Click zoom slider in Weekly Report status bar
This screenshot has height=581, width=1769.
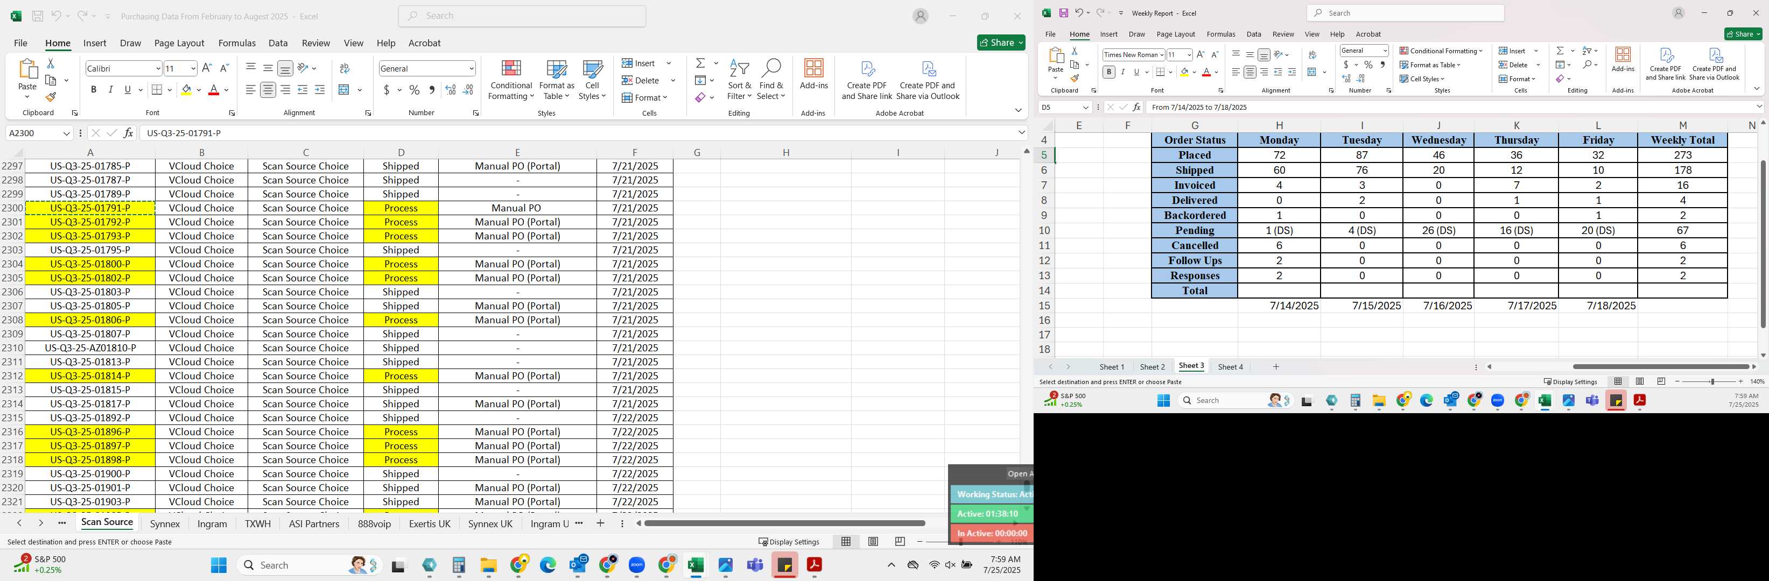1711,381
